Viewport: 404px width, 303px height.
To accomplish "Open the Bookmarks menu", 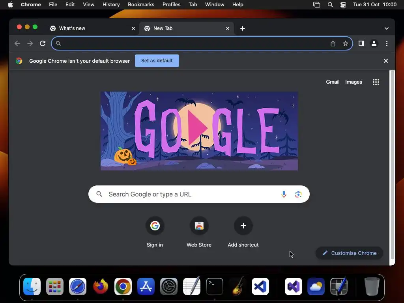I will [141, 5].
